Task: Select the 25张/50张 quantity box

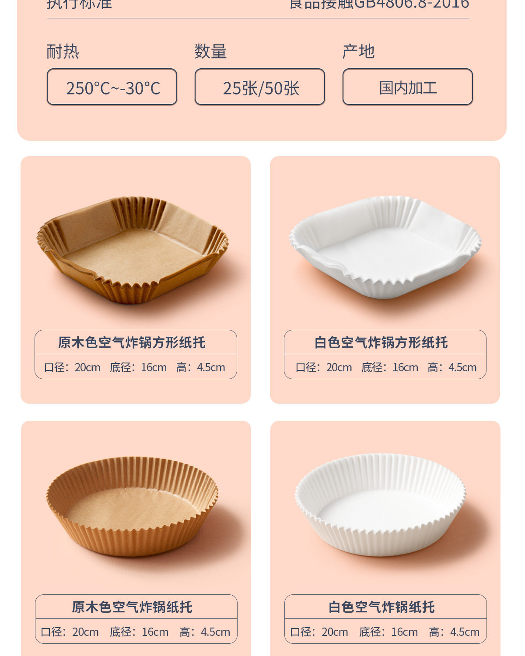Action: pos(260,87)
